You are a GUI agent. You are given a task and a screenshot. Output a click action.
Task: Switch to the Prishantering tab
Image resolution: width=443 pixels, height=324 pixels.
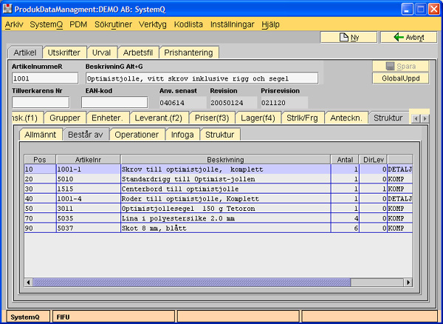[x=189, y=53]
